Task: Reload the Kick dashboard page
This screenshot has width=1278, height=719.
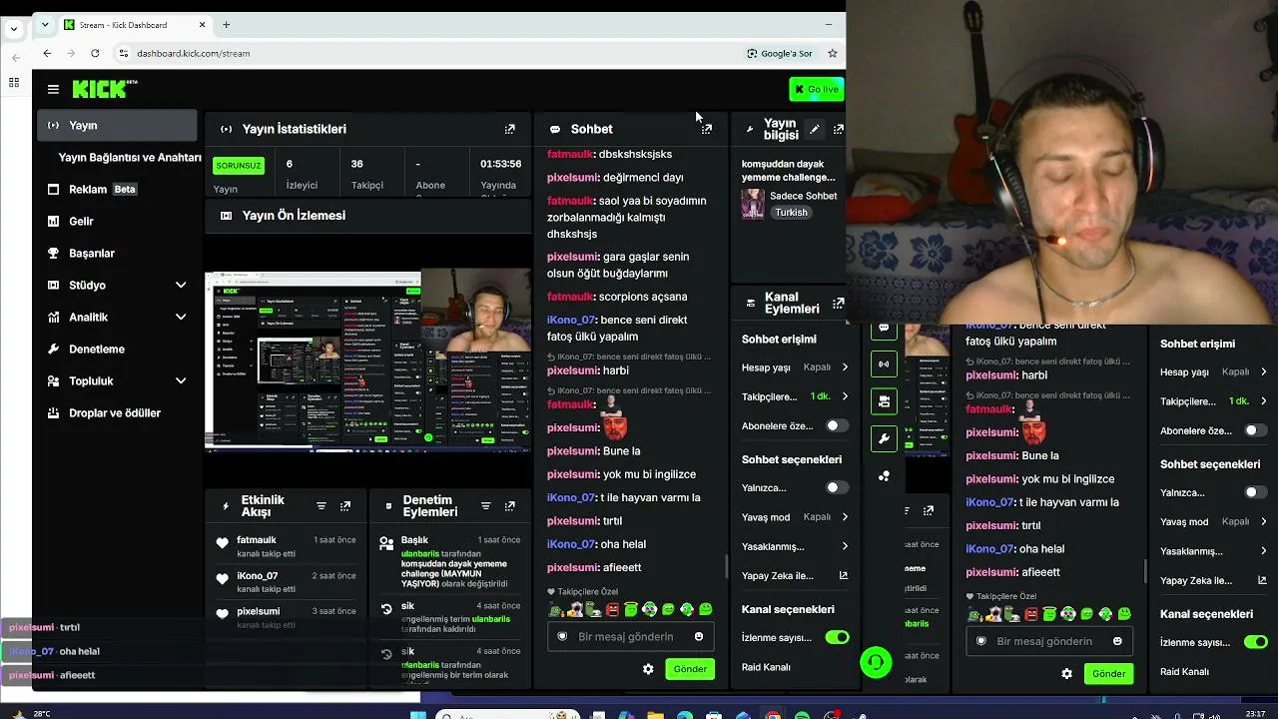Action: pos(95,53)
